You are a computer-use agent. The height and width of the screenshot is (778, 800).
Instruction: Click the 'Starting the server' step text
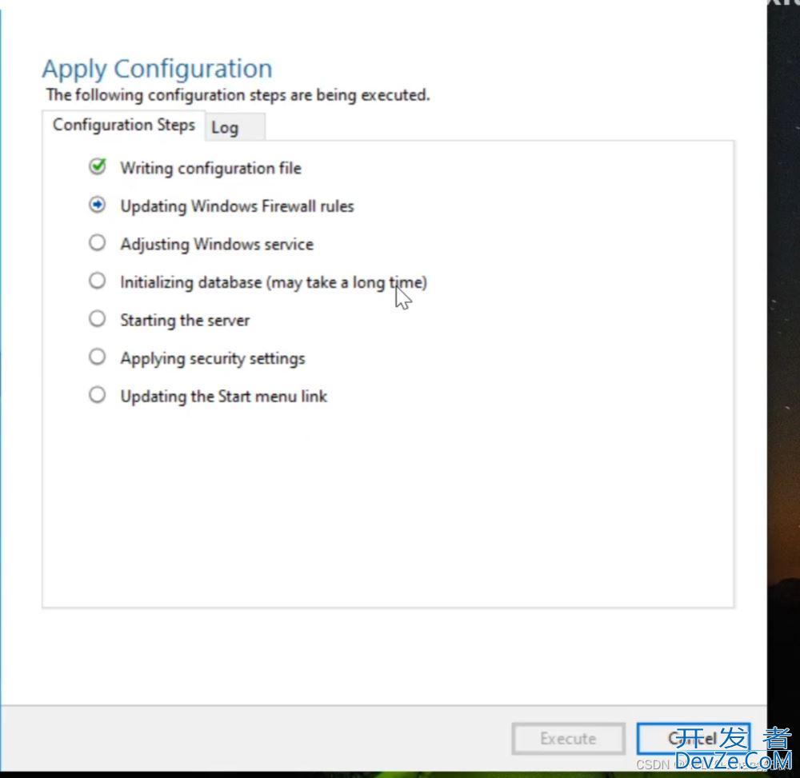pyautogui.click(x=185, y=320)
